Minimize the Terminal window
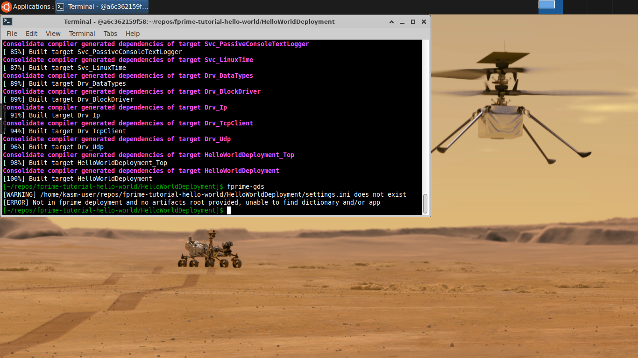Screen dimensions: 638x358 tap(402, 21)
